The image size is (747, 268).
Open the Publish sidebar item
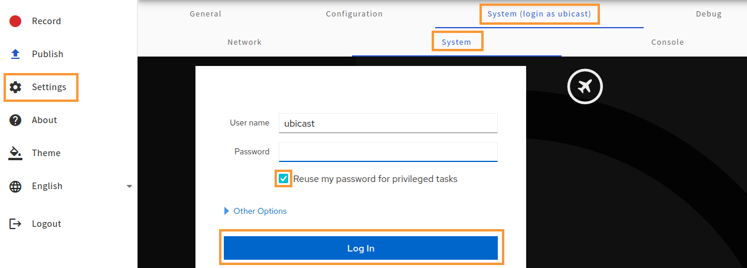48,54
